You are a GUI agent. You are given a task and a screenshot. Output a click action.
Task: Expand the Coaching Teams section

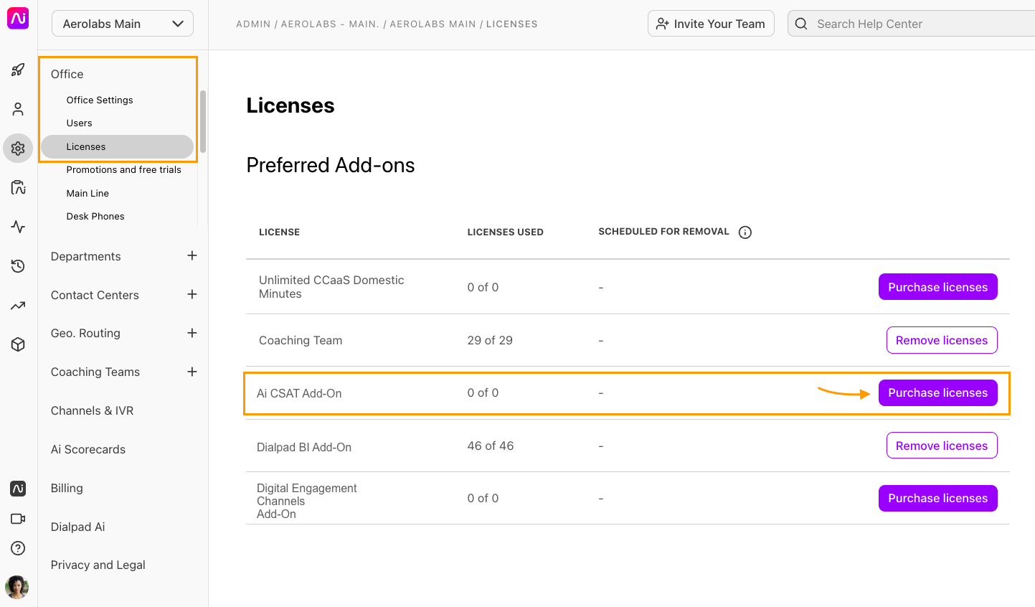click(192, 372)
